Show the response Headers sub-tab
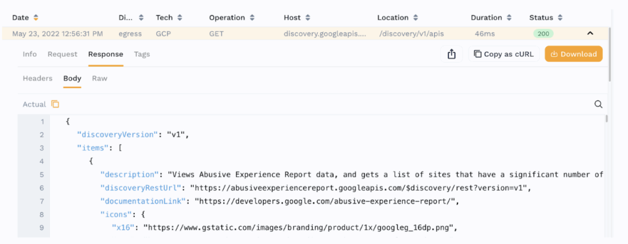 point(37,78)
